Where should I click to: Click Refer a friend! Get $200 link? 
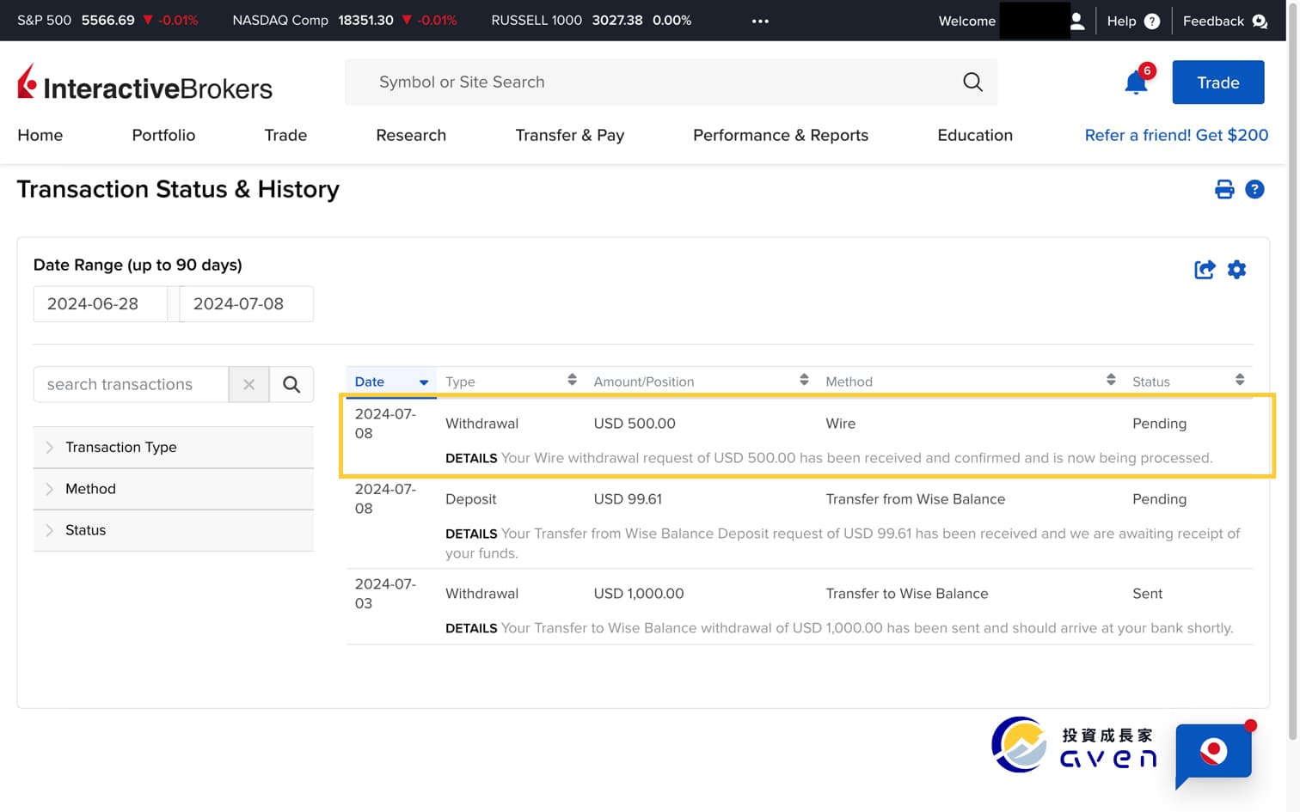point(1176,135)
